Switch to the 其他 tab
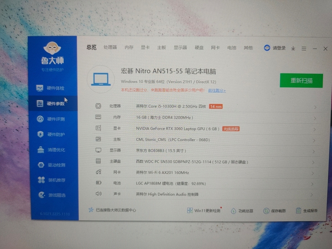This screenshot has height=249, width=332. 248,48
